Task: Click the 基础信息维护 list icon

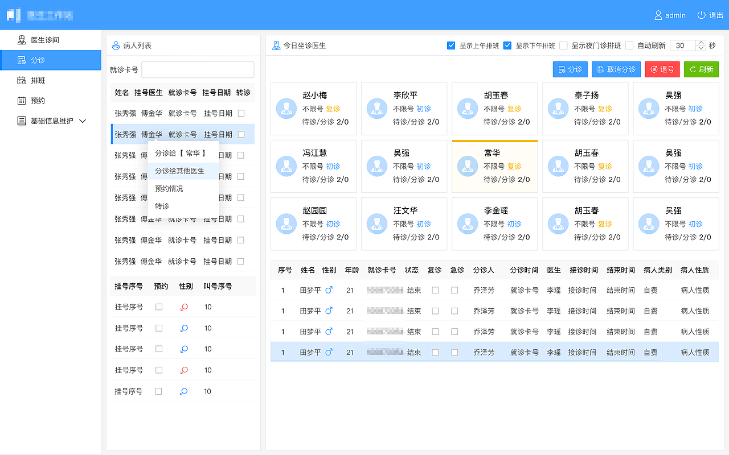Action: point(22,121)
